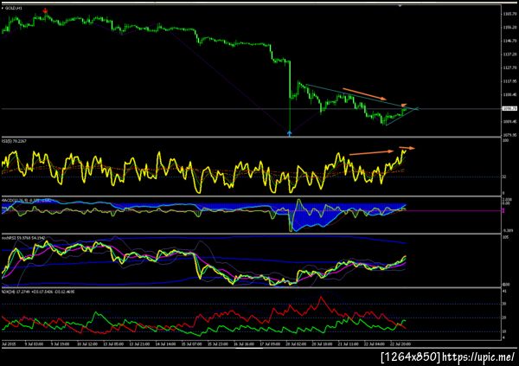
Task: Click the 1165.70 price scale value
Action: 509,14
